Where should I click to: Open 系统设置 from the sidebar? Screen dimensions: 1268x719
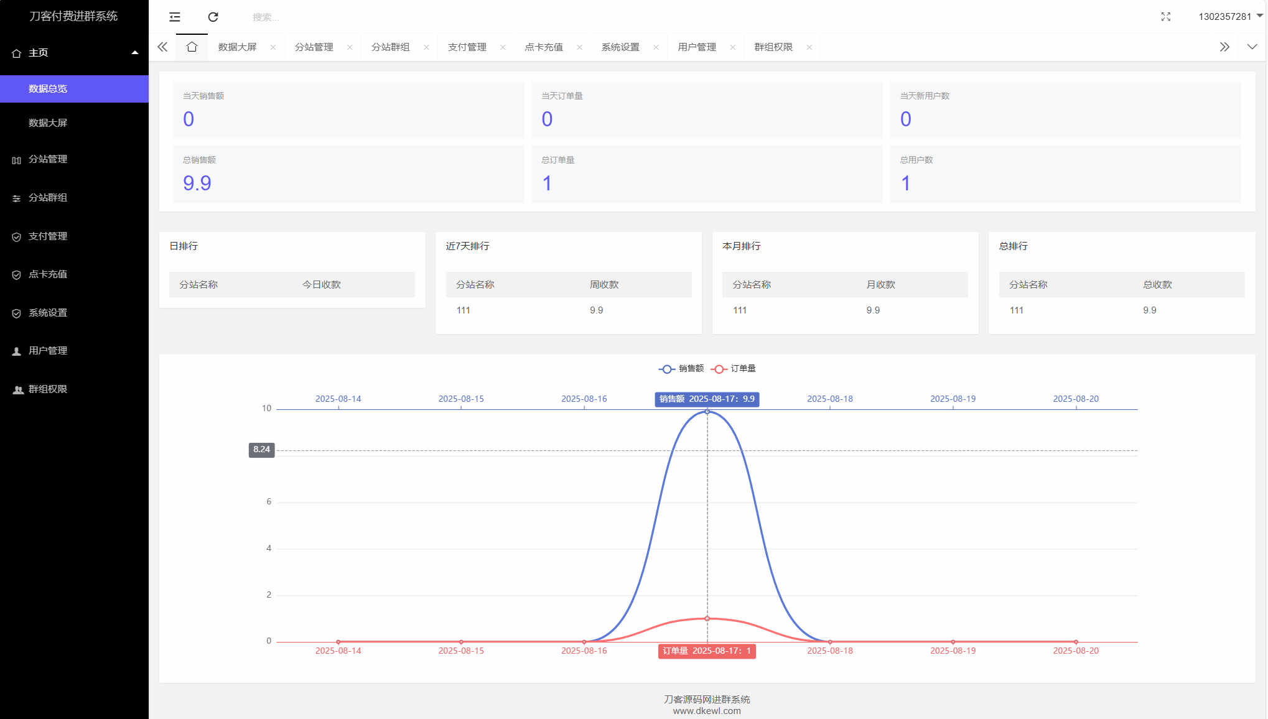coord(47,313)
